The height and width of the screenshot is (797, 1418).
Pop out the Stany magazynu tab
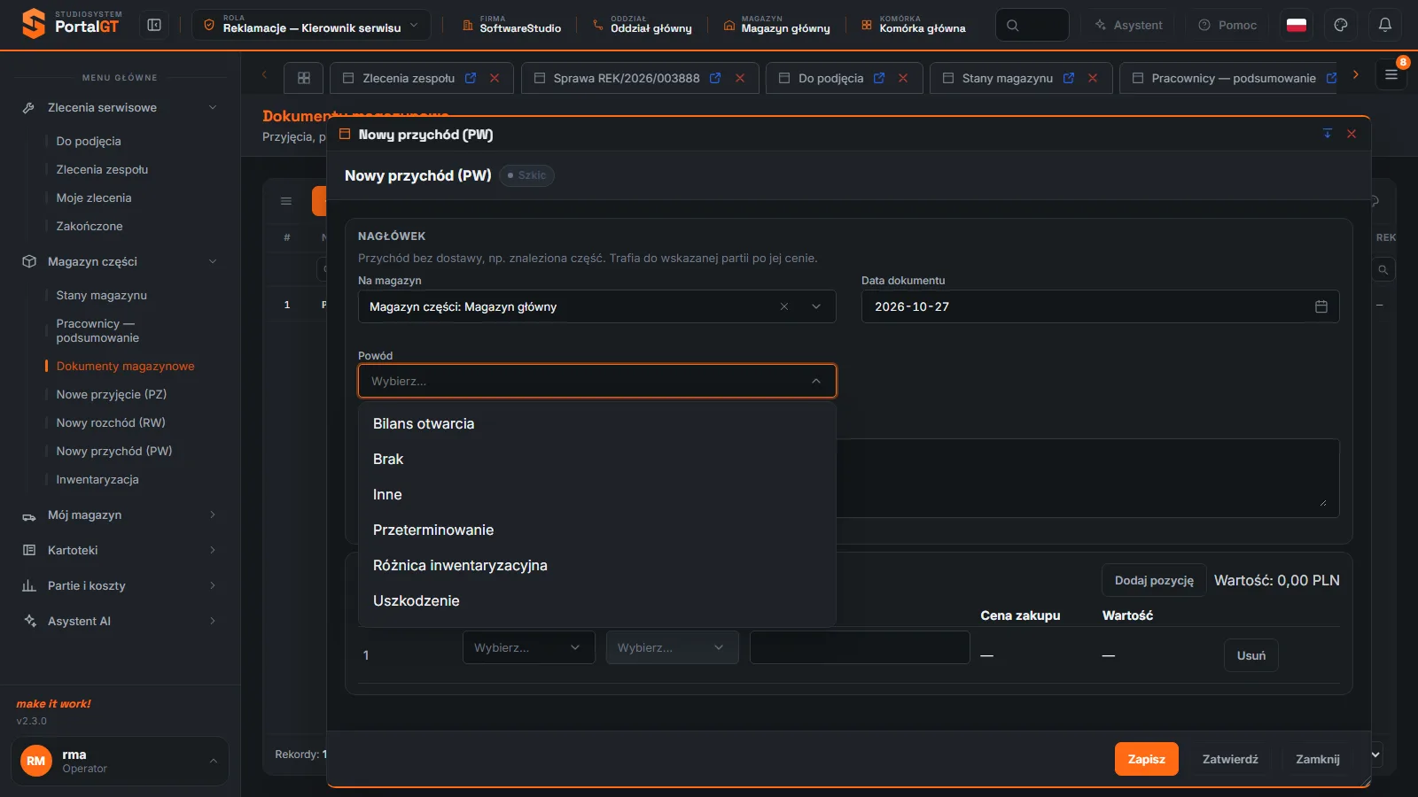1069,78
